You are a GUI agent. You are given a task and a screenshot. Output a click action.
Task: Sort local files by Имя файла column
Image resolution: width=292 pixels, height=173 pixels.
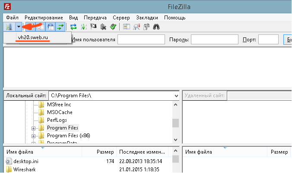(43, 152)
